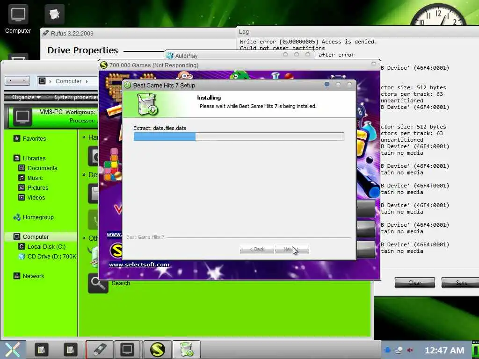Image resolution: width=479 pixels, height=359 pixels.
Task: Click 'Write error' line in Log
Action: (x=308, y=42)
